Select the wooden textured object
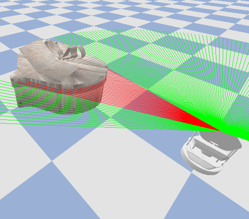Screen dimensions: 249x219 (x=59, y=76)
